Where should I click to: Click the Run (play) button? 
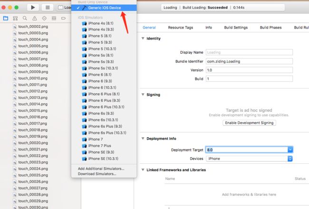pos(33,8)
